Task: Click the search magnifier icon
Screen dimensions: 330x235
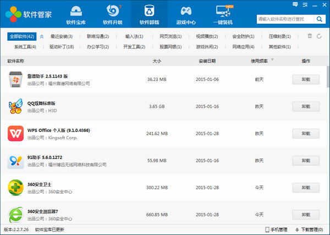Action: [x=320, y=20]
